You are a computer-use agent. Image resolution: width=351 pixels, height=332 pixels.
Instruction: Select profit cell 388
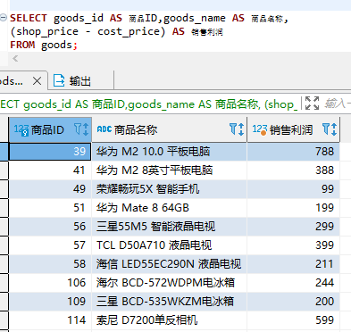293,170
